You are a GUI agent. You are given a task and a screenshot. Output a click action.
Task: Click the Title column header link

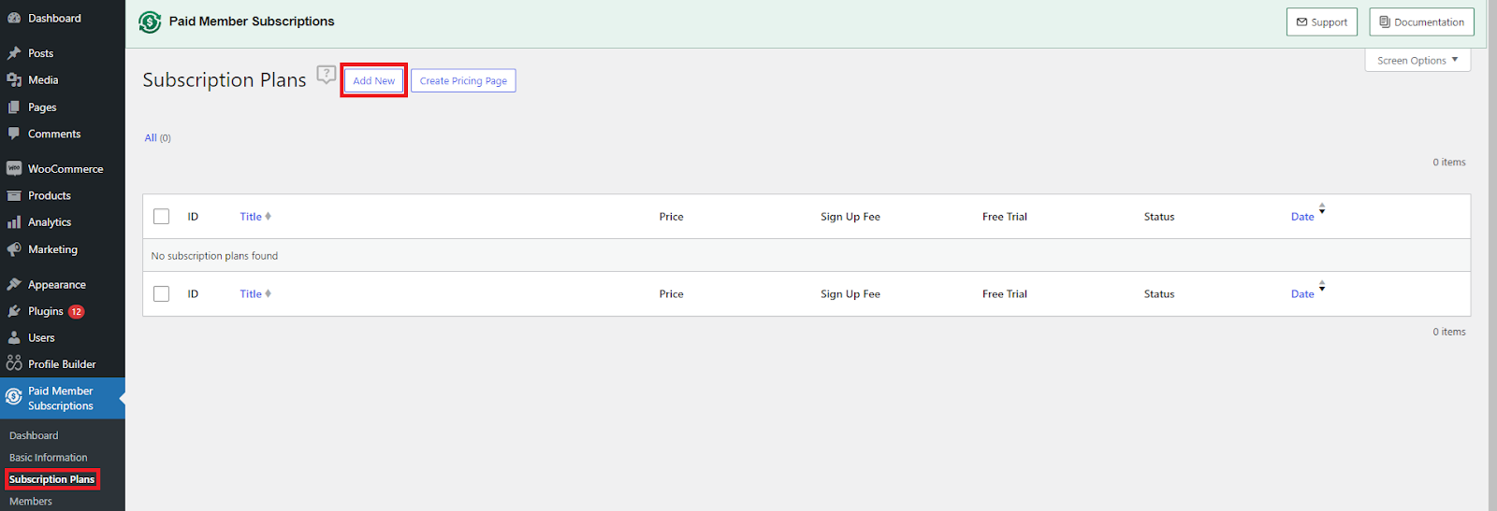coord(251,217)
